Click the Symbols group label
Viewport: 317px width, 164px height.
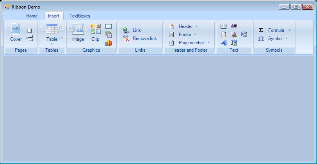coord(274,50)
